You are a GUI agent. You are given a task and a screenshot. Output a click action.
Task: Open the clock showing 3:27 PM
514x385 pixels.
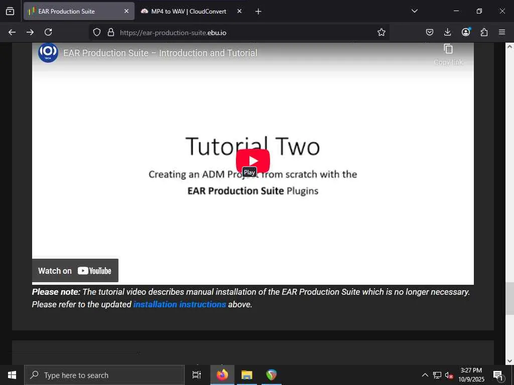[x=471, y=375]
